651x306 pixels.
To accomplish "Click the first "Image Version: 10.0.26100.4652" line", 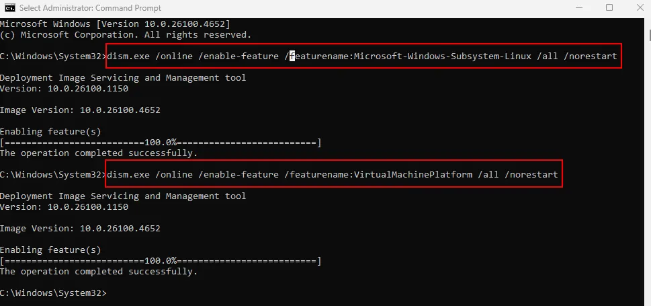I will pos(80,110).
